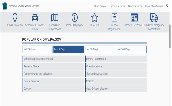Click the ID card Renew License icon
Image resolution: width=172 pixels, height=106 pixels.
[x=134, y=18]
